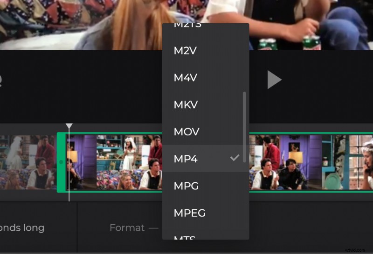Click the Format label
Screen dimensions: 373x254
[127, 227]
